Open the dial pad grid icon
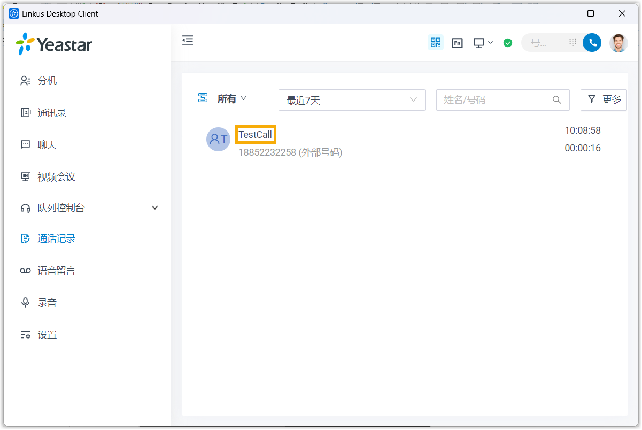This screenshot has width=642, height=430. pyautogui.click(x=573, y=42)
